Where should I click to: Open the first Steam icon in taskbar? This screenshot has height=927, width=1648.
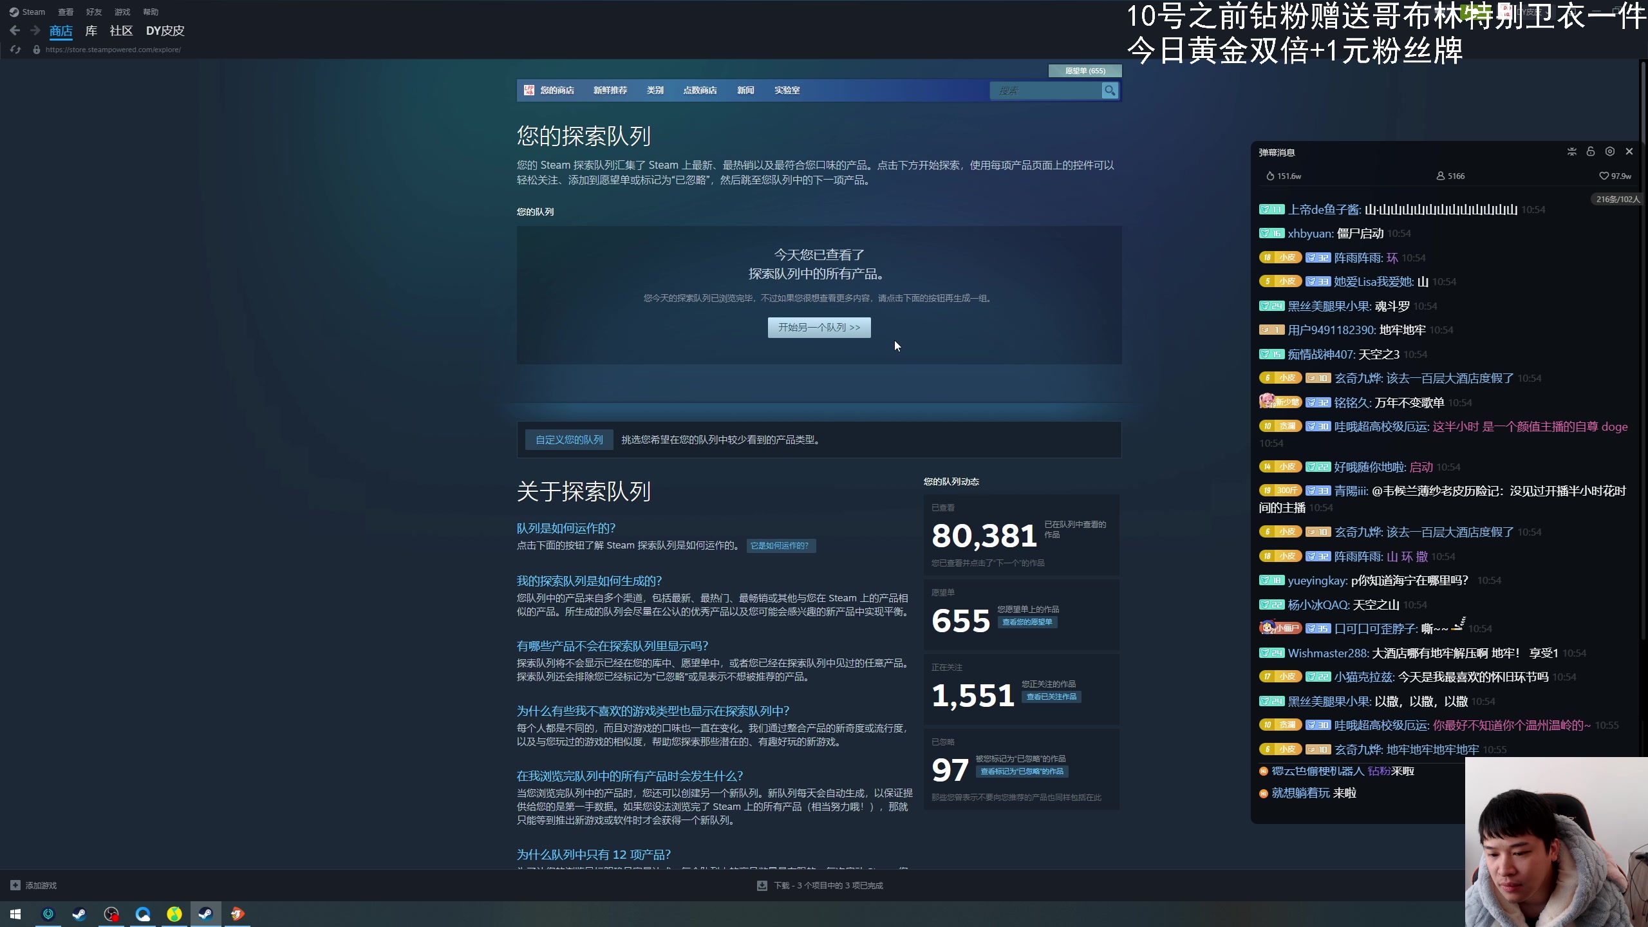(x=79, y=913)
